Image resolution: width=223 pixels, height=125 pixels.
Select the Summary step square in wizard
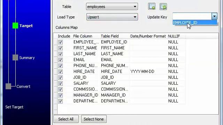15,58
